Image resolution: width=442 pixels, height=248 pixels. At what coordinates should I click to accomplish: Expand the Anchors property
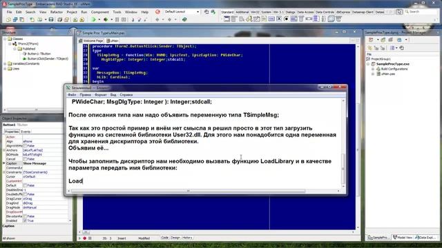(4, 150)
